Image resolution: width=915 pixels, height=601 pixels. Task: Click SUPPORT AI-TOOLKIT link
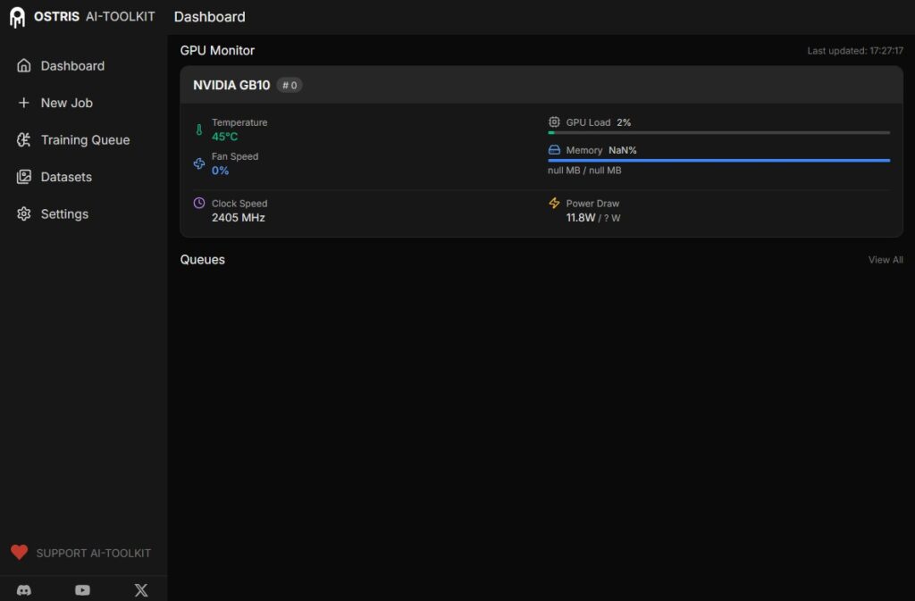(x=93, y=554)
